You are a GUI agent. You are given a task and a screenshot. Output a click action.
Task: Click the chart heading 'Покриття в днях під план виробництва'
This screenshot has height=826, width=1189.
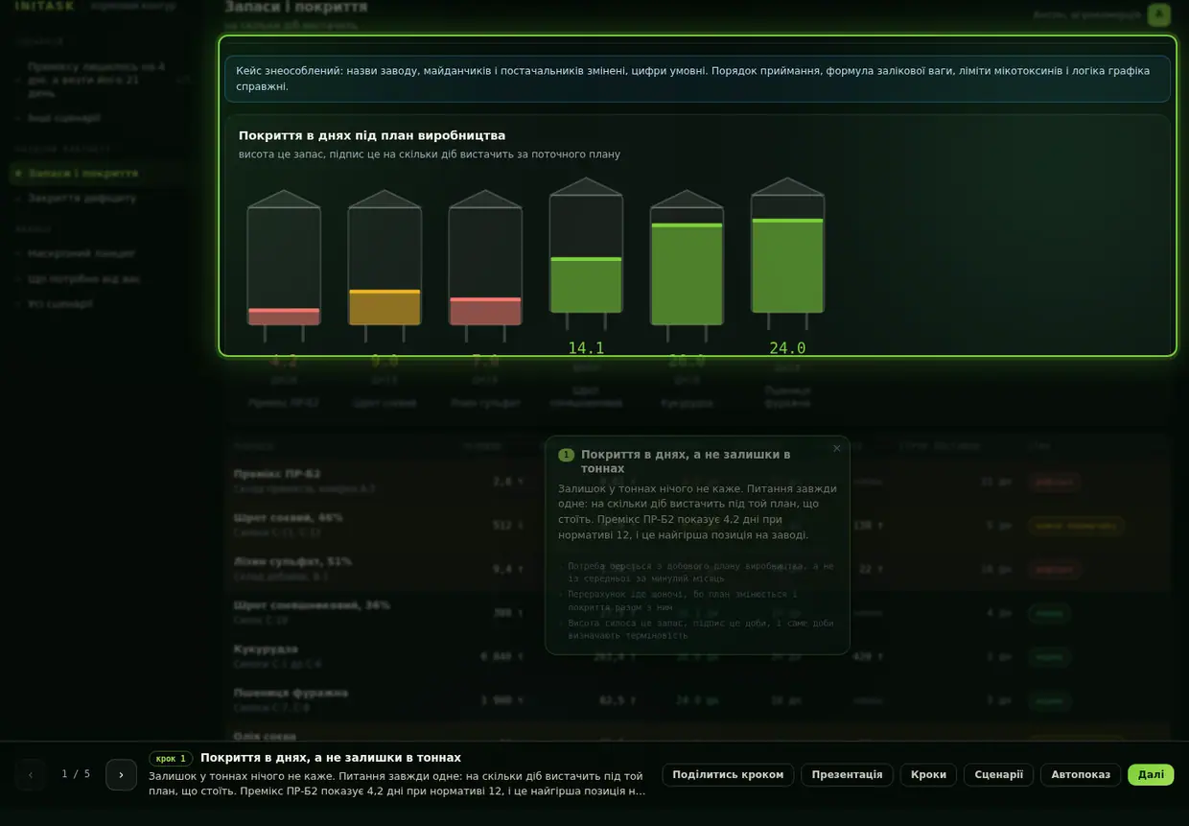click(372, 135)
